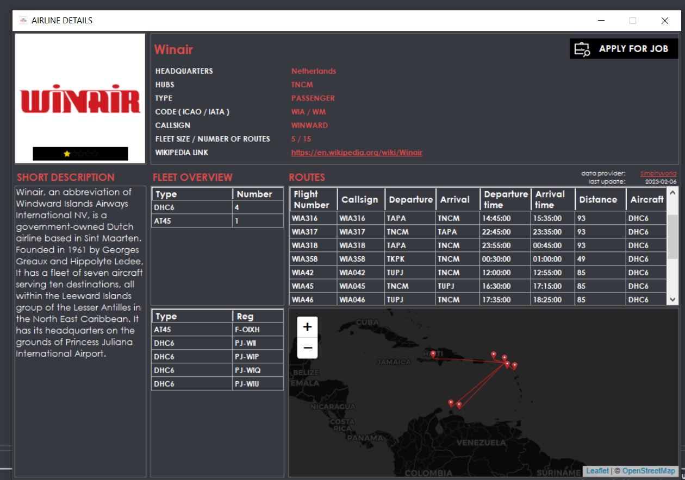
Task: Select the map marker over Haiti
Action: click(x=433, y=354)
